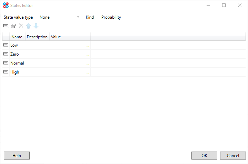Image resolution: width=248 pixels, height=164 pixels.
Task: Select the Zero row state icon
Action: pos(6,54)
